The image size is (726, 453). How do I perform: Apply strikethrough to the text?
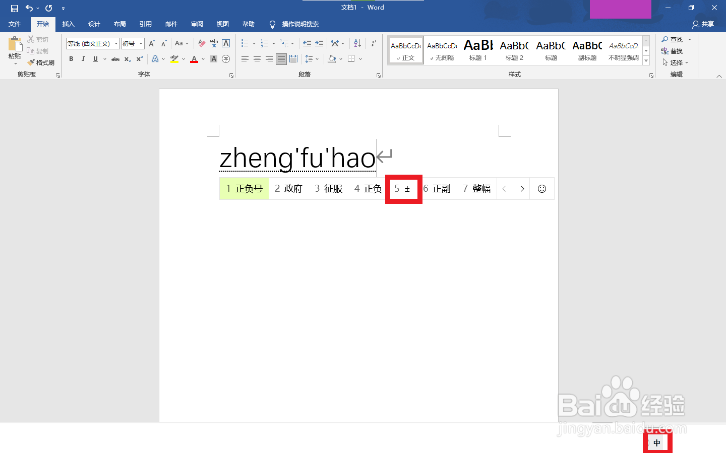click(x=115, y=59)
